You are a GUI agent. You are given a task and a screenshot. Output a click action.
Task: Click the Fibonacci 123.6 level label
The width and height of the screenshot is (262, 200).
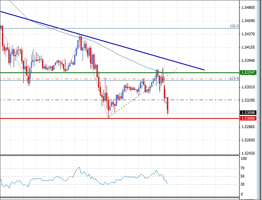pos(234,78)
